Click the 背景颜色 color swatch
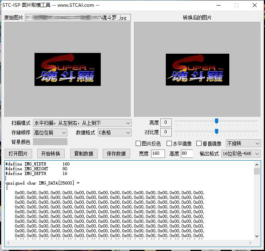The height and width of the screenshot is (251, 265). [x=50, y=142]
